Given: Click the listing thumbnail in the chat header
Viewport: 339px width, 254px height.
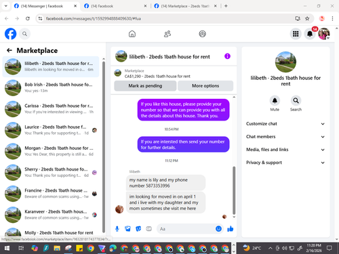Looking at the screenshot, I should click(x=121, y=56).
